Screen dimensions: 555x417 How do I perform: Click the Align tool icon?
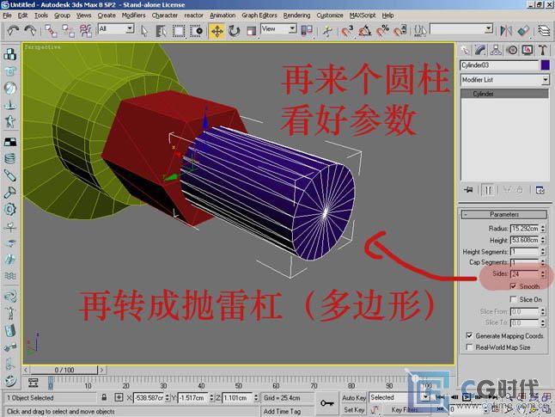tap(523, 31)
